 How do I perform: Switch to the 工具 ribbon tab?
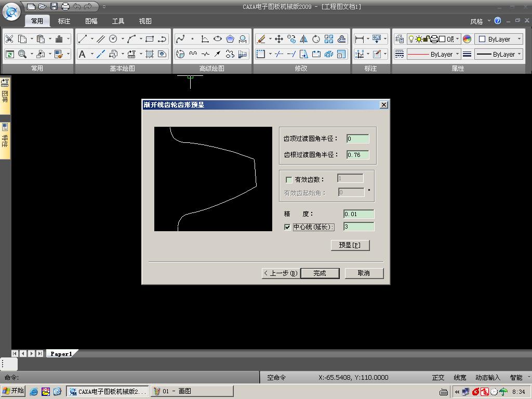118,21
